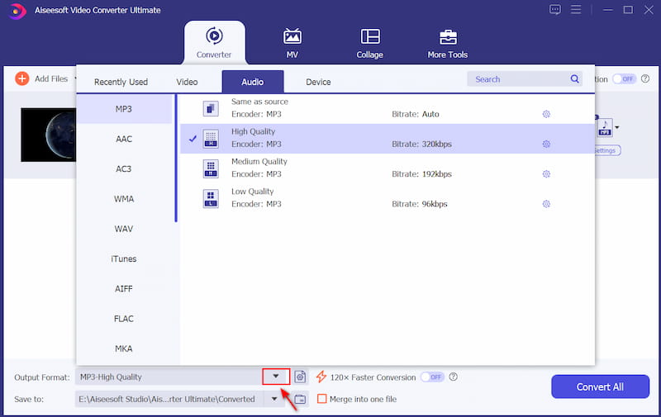
Task: Click the format Search field
Action: [516, 79]
